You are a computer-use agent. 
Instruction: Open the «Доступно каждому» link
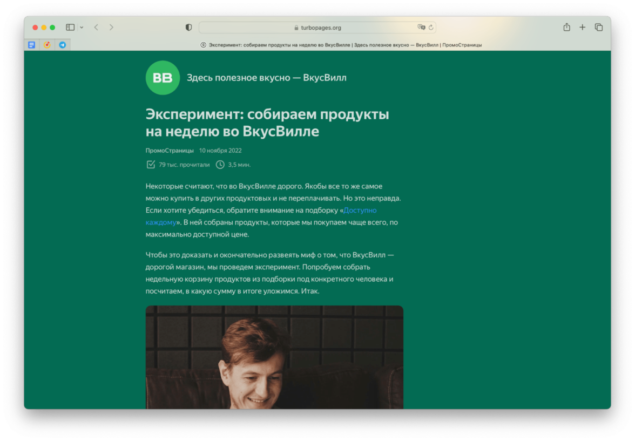(x=360, y=210)
